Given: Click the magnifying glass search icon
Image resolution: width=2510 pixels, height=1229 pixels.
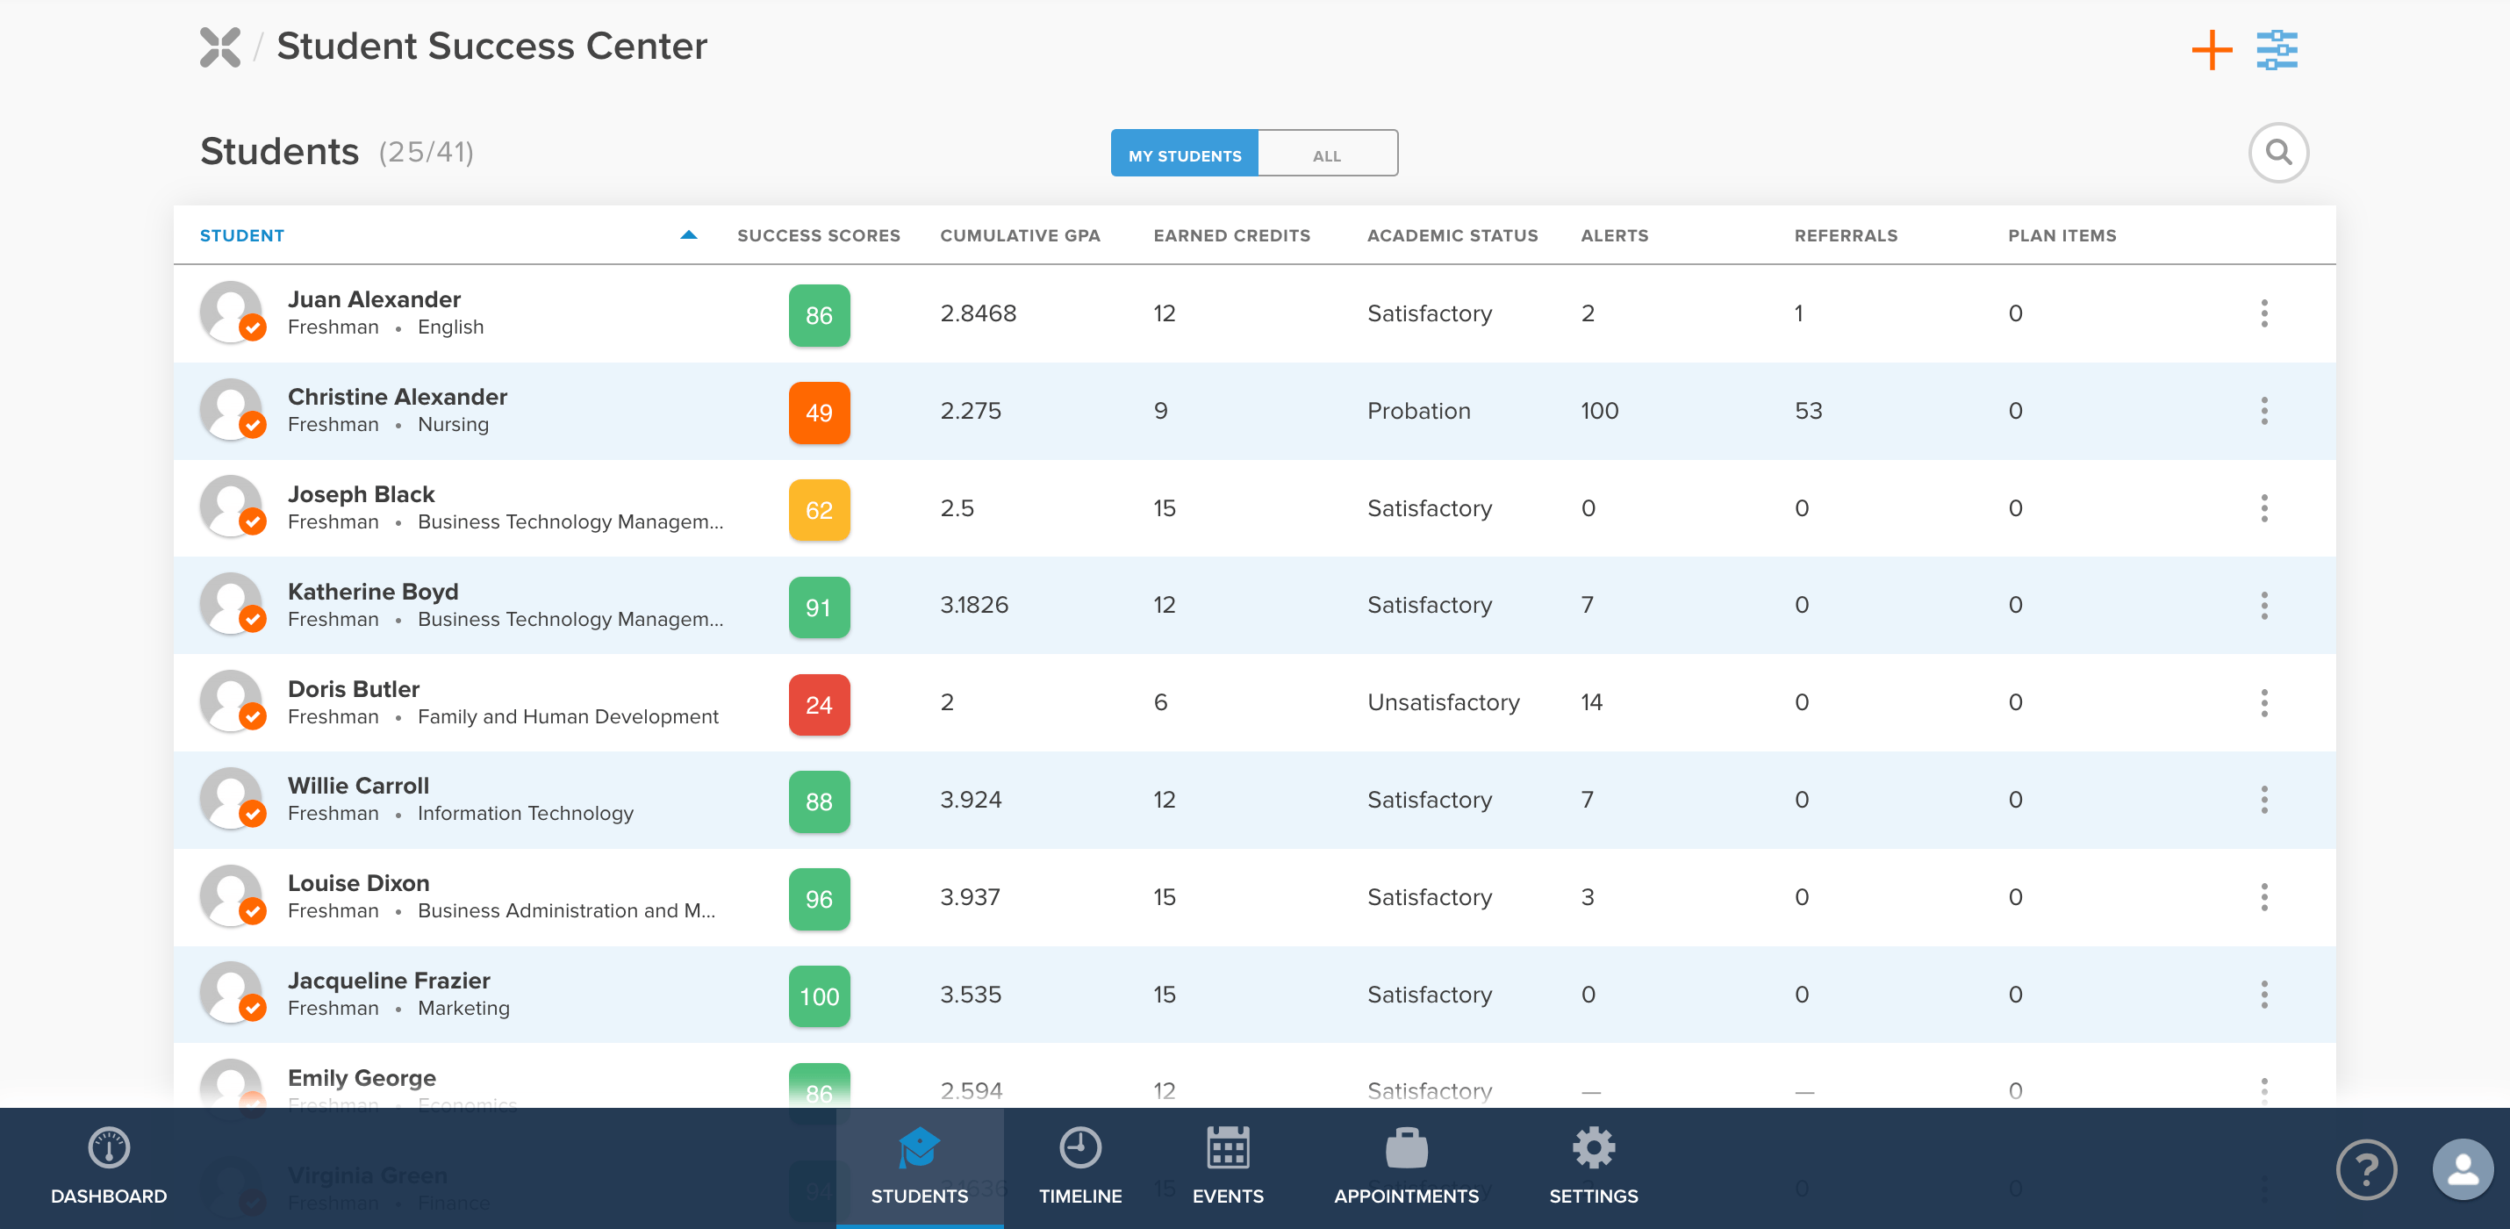Looking at the screenshot, I should [2277, 153].
